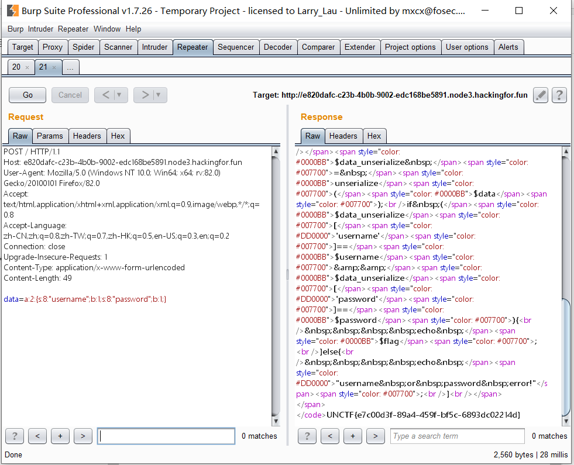
Task: Send the request with Go
Action: (28, 95)
